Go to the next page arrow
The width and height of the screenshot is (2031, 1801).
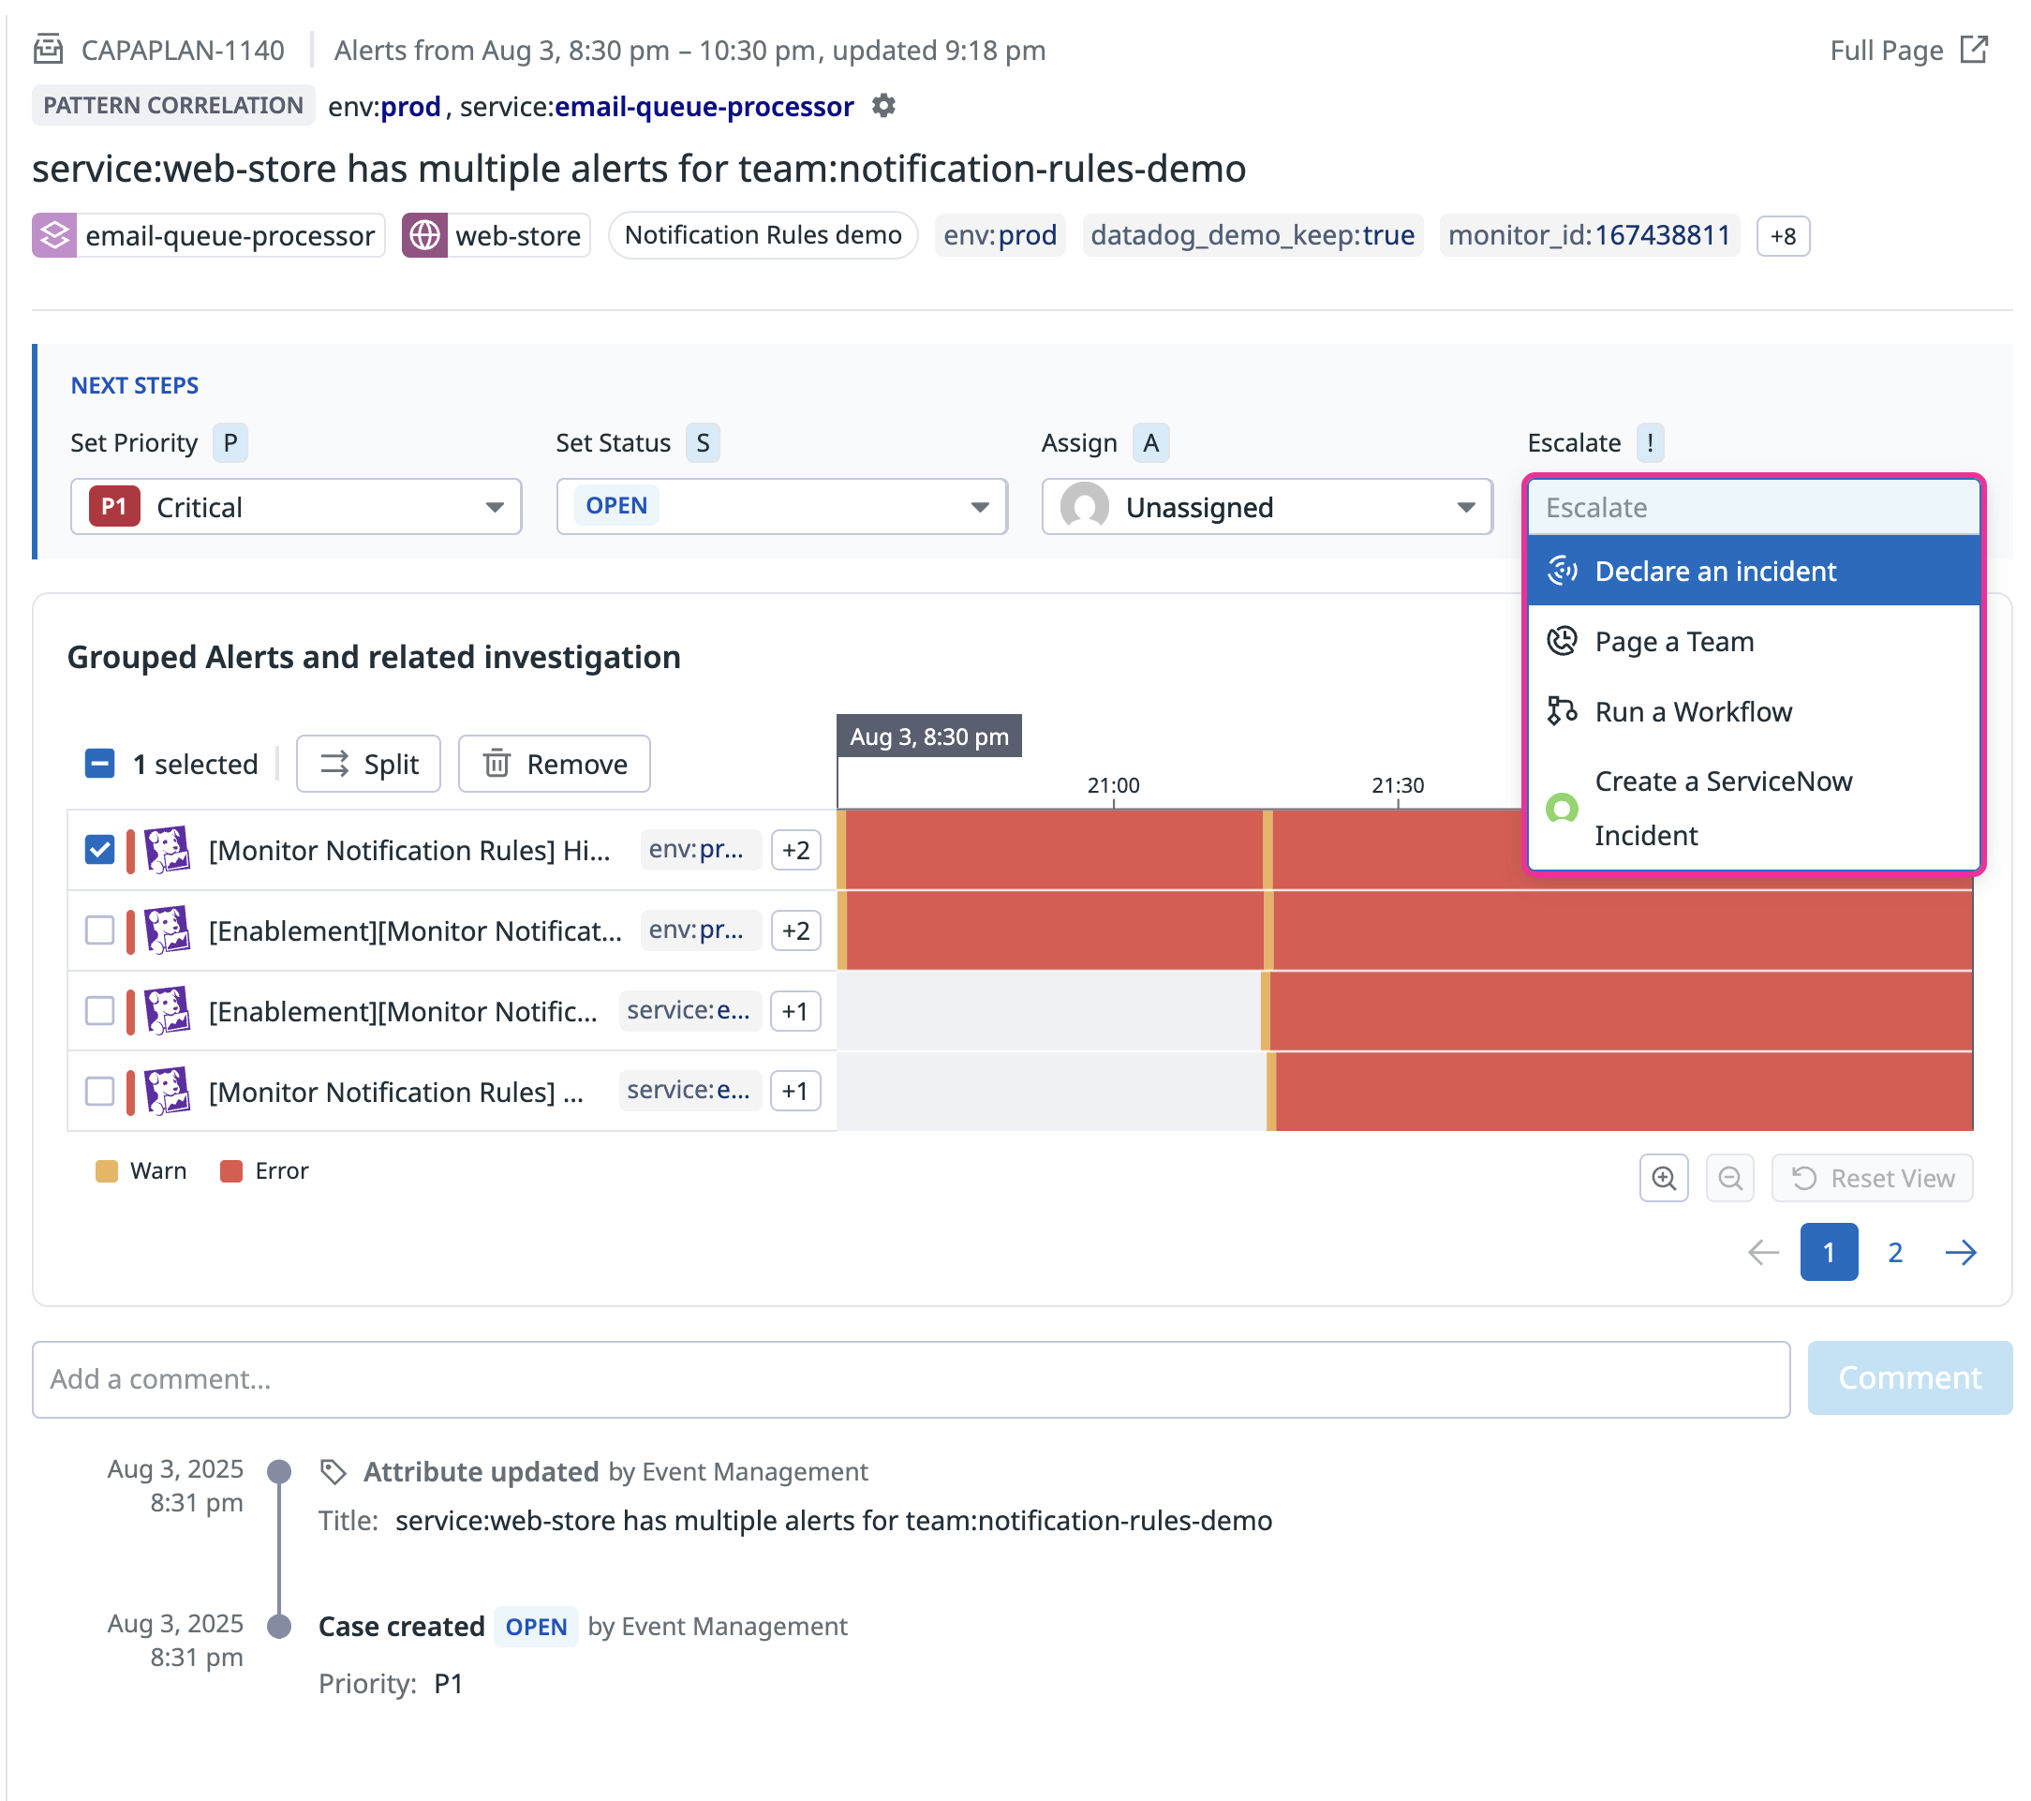pos(1961,1252)
